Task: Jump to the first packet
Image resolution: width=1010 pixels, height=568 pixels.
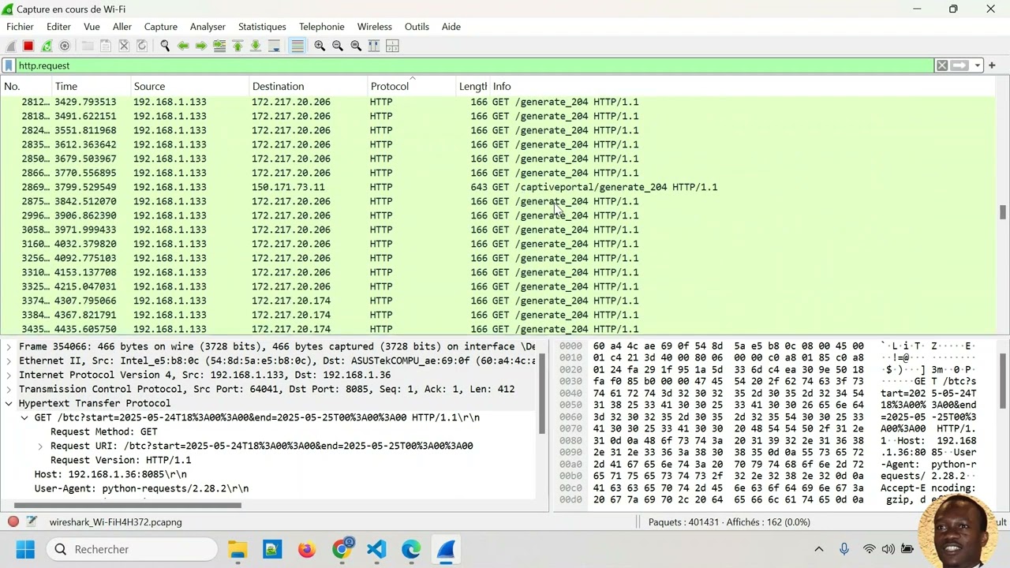Action: tap(238, 46)
